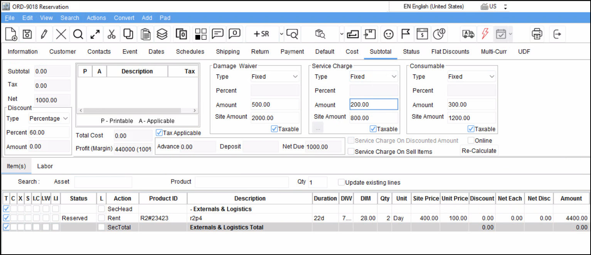Image resolution: width=591 pixels, height=255 pixels.
Task: Expand the calendar checkmark dropdown arrow
Action: tap(510, 34)
